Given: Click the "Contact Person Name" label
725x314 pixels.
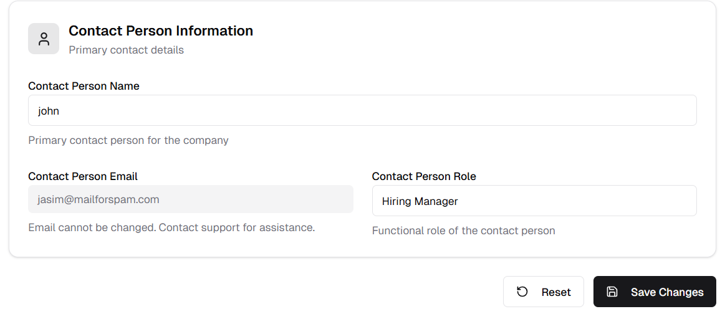Looking at the screenshot, I should tap(84, 86).
